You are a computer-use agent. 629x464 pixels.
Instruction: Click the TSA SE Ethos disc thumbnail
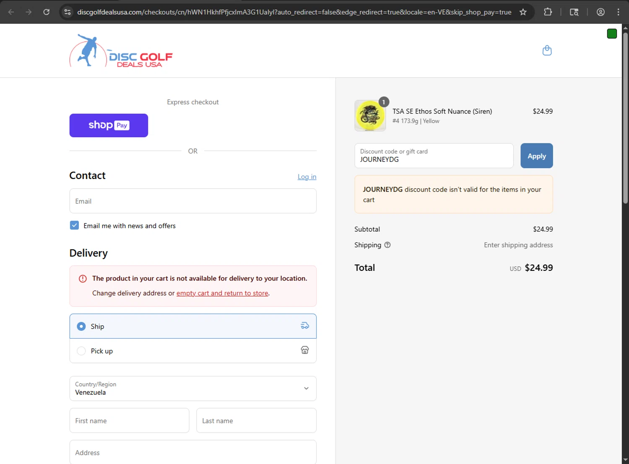(370, 116)
